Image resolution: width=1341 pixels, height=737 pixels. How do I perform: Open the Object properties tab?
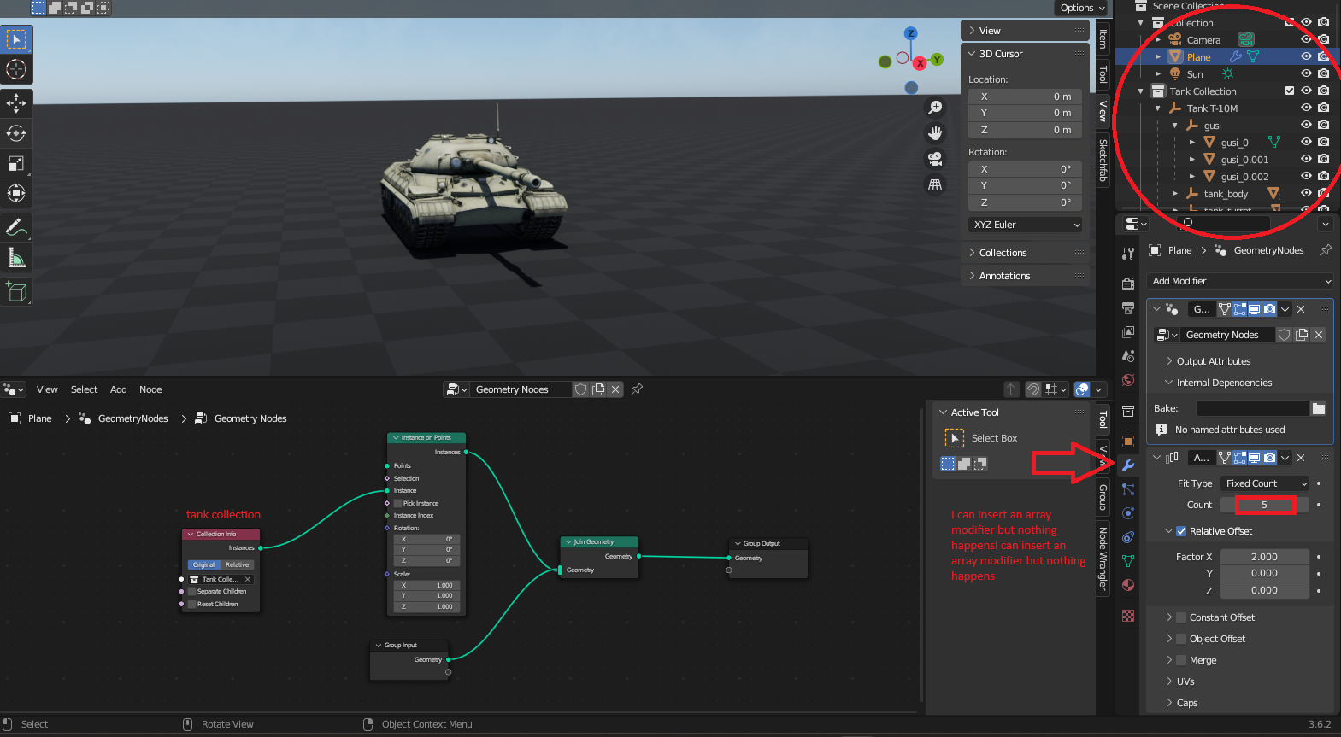point(1128,442)
